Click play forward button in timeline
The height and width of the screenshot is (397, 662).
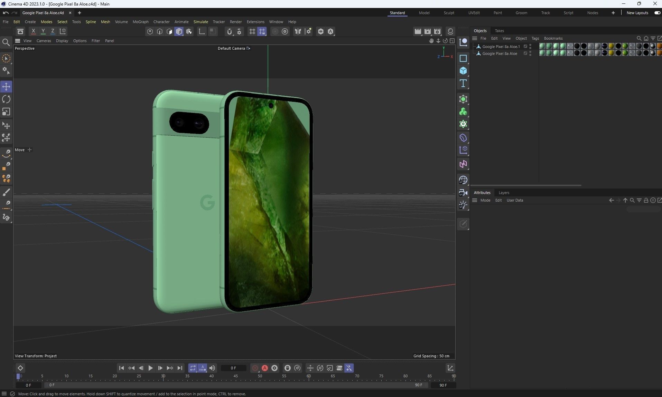[150, 368]
